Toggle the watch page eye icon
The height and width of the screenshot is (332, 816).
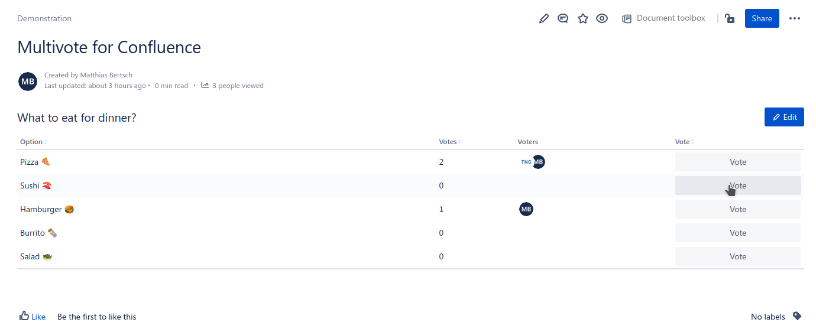pyautogui.click(x=602, y=18)
